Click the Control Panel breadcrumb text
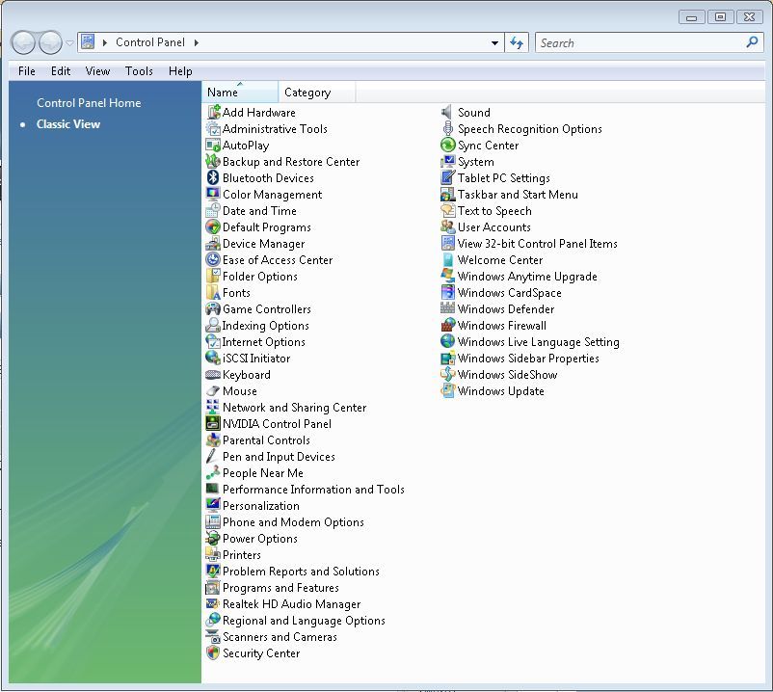Screen dimensions: 773x692 pyautogui.click(x=150, y=42)
